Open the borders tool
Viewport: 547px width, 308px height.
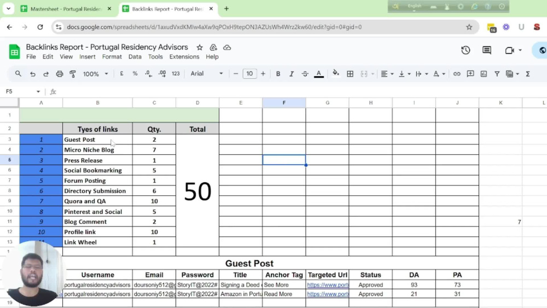[x=350, y=74]
